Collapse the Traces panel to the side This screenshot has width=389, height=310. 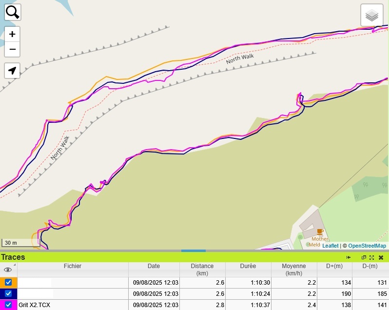(x=349, y=257)
